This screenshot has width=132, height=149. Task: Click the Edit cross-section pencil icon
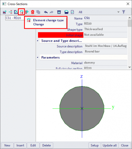(x=16, y=12)
